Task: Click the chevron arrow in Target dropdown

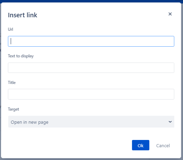Action: [x=170, y=122]
